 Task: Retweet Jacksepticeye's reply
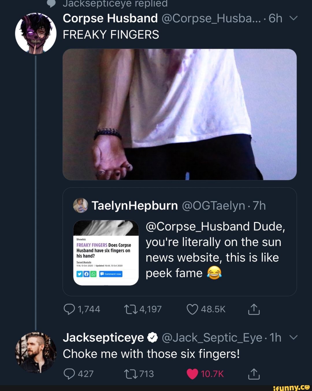(x=130, y=374)
